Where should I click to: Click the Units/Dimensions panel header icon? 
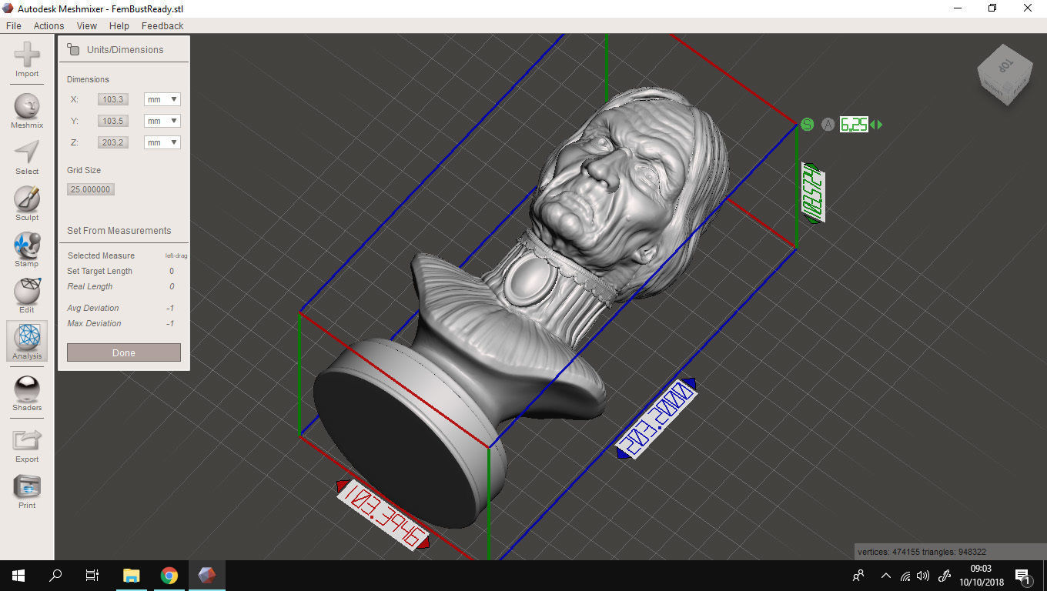73,49
